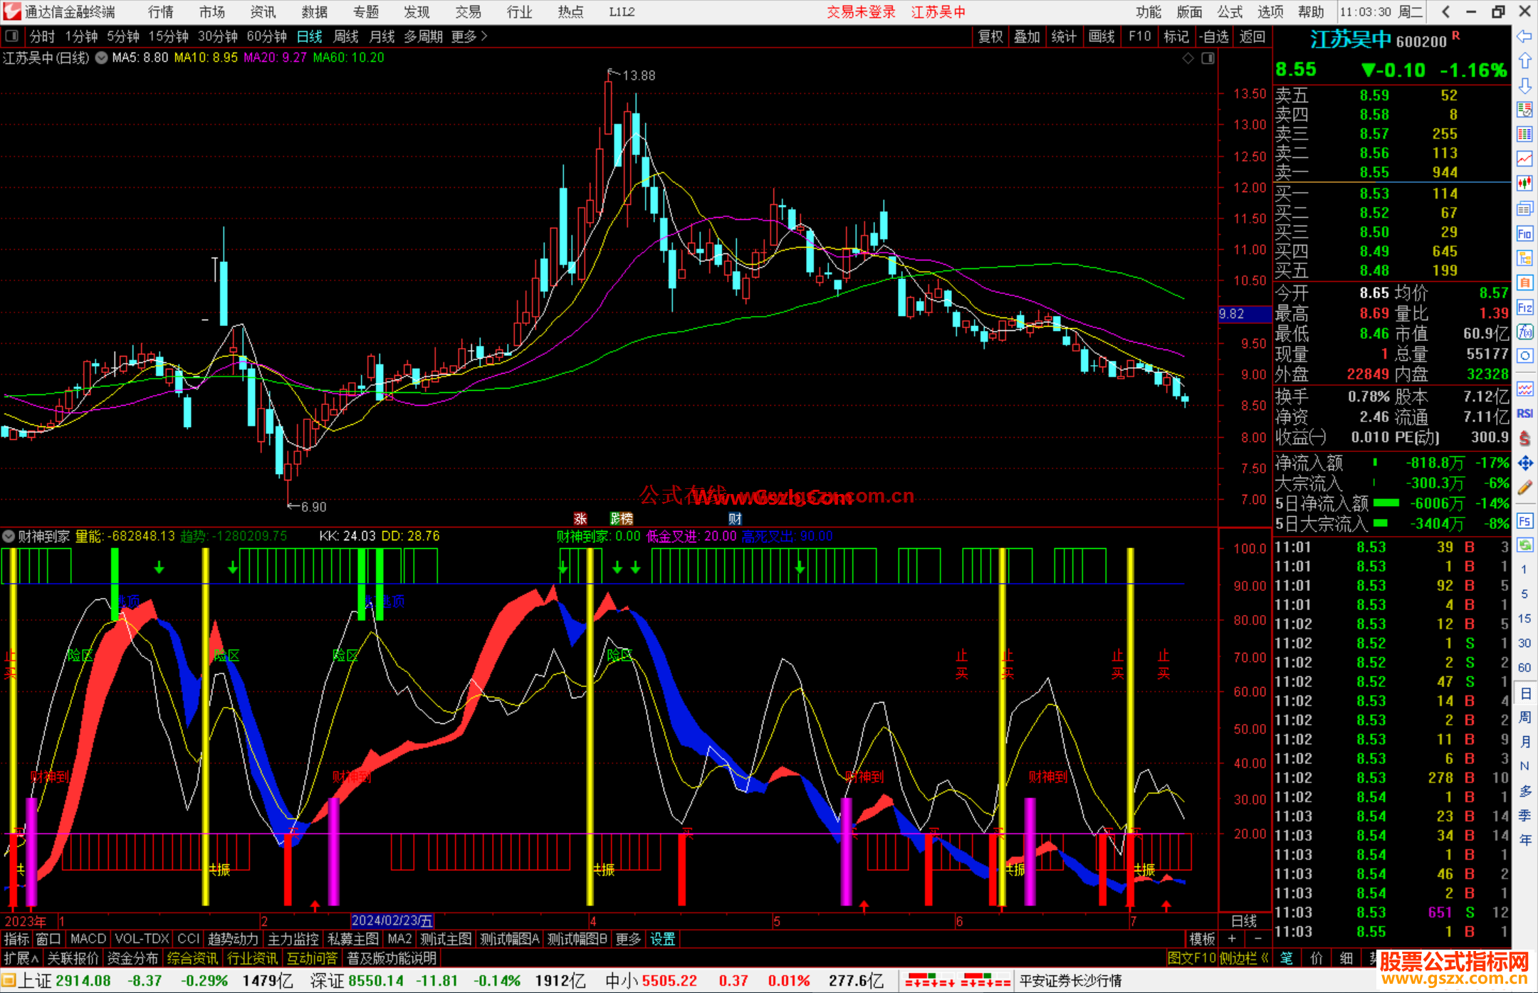
Task: Expand the 扩展 panel at the bottom left
Action: click(x=21, y=958)
